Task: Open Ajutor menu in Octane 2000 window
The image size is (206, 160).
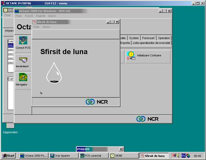Action: pyautogui.click(x=52, y=16)
